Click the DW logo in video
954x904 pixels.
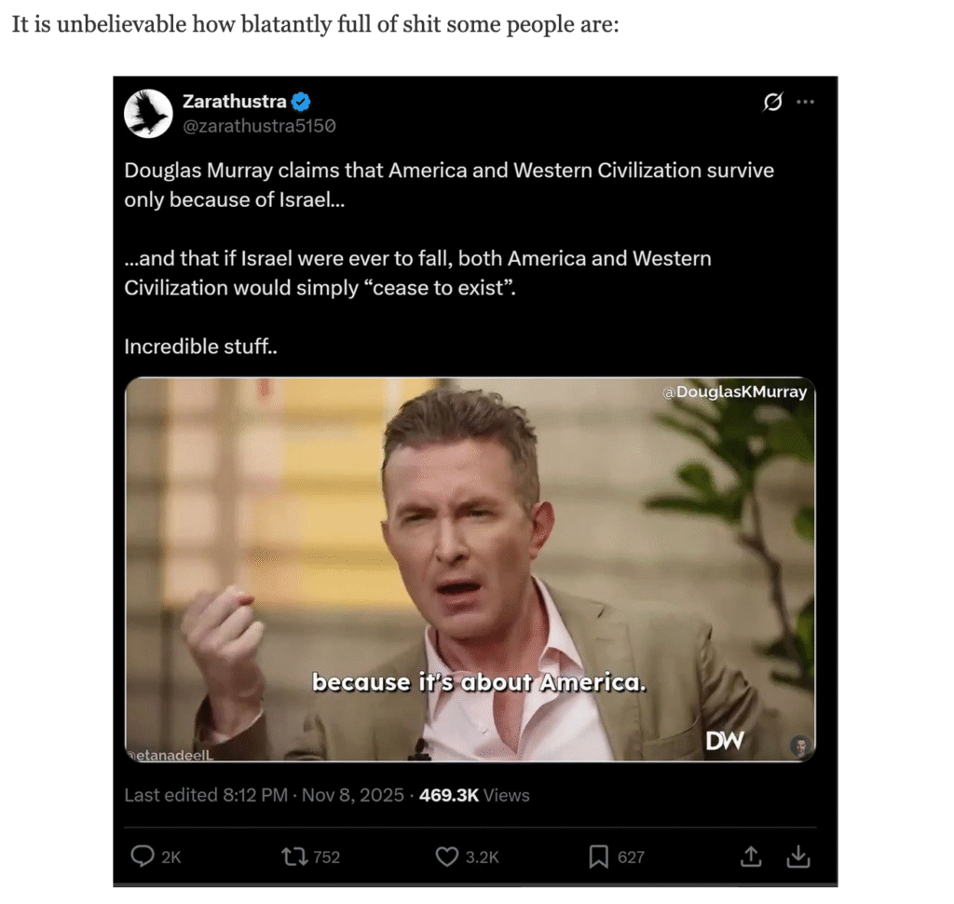coord(725,740)
